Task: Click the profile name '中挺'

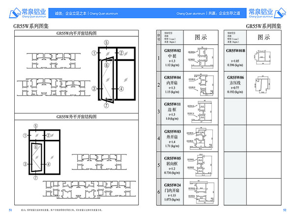Action: click(172, 56)
